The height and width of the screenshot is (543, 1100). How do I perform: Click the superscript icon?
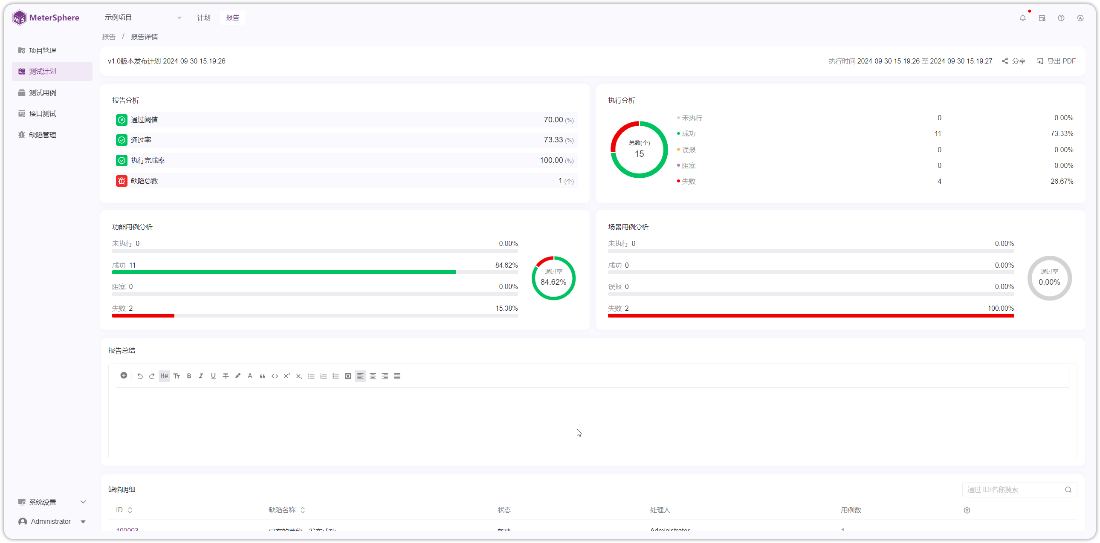tap(287, 376)
